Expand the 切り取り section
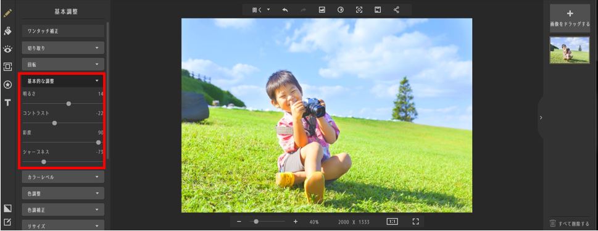598x231 pixels. (x=63, y=48)
